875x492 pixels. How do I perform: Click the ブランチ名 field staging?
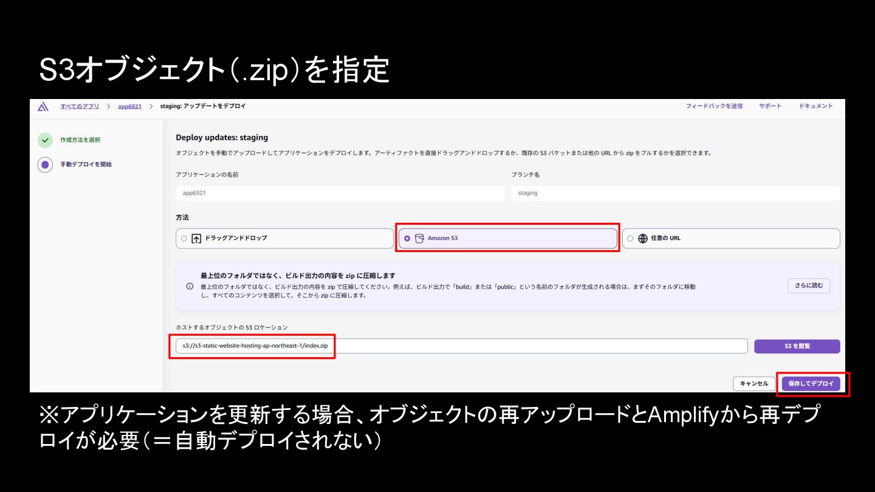coord(675,193)
